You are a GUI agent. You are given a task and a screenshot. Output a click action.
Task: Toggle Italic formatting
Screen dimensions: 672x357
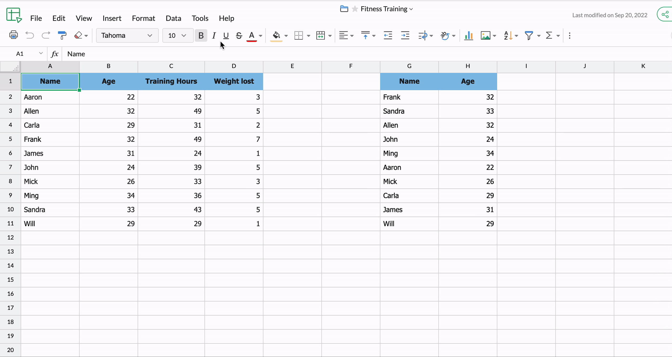point(214,35)
